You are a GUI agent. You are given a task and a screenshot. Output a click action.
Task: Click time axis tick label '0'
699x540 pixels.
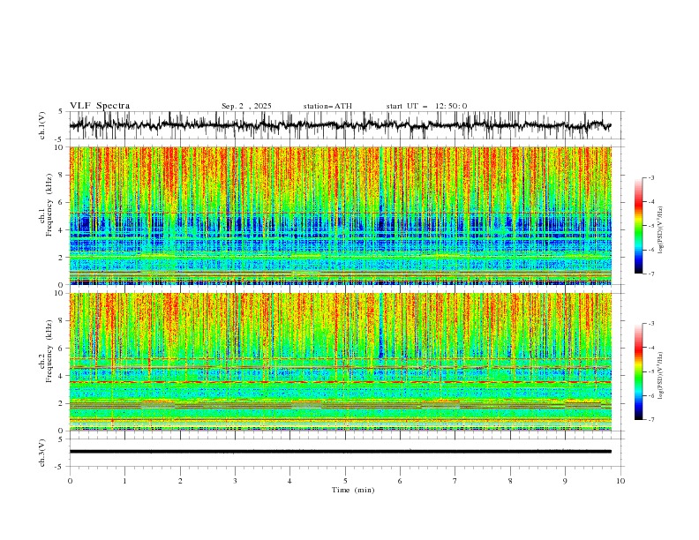coord(70,481)
